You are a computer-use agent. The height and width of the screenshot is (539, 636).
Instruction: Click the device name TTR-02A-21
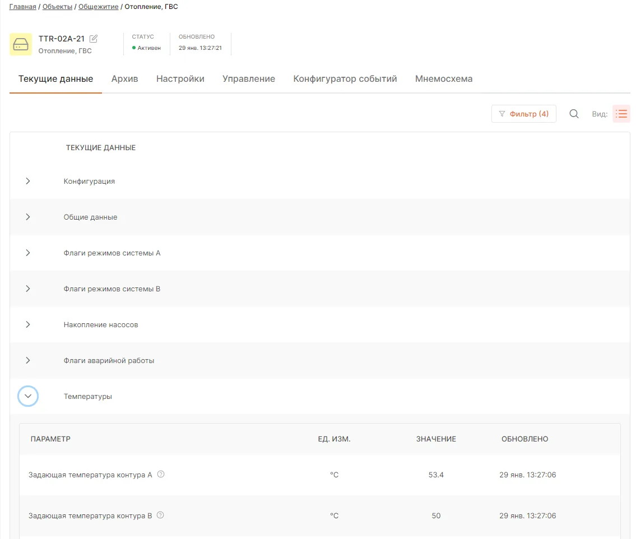coord(62,39)
